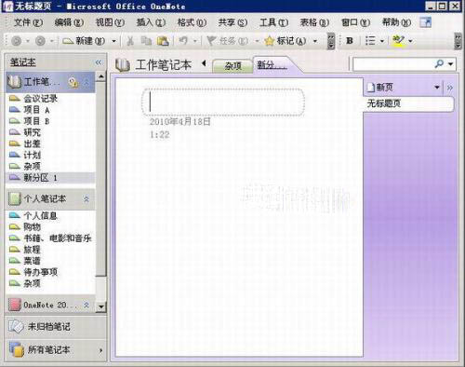
Task: Click the 所有笔记本 stacked notebooks icon
Action: pos(17,349)
